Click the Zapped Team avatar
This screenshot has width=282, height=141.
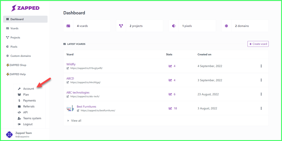[9, 134]
